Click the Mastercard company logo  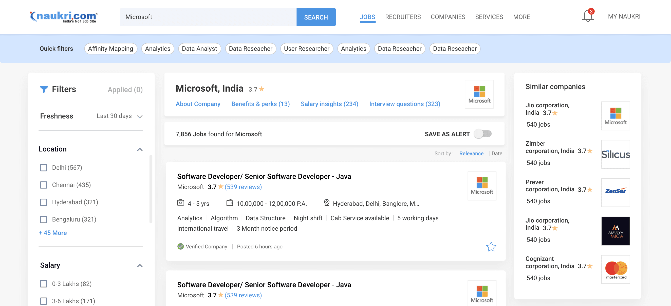615,269
